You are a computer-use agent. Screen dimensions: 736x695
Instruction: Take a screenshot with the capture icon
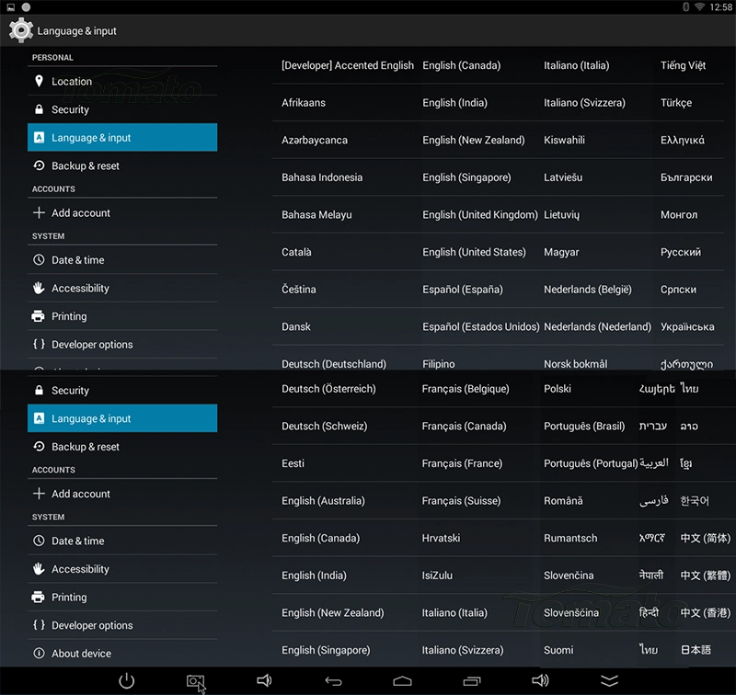(x=195, y=681)
